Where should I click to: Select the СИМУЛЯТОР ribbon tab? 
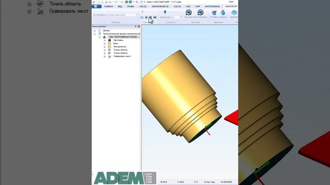pyautogui.click(x=230, y=7)
